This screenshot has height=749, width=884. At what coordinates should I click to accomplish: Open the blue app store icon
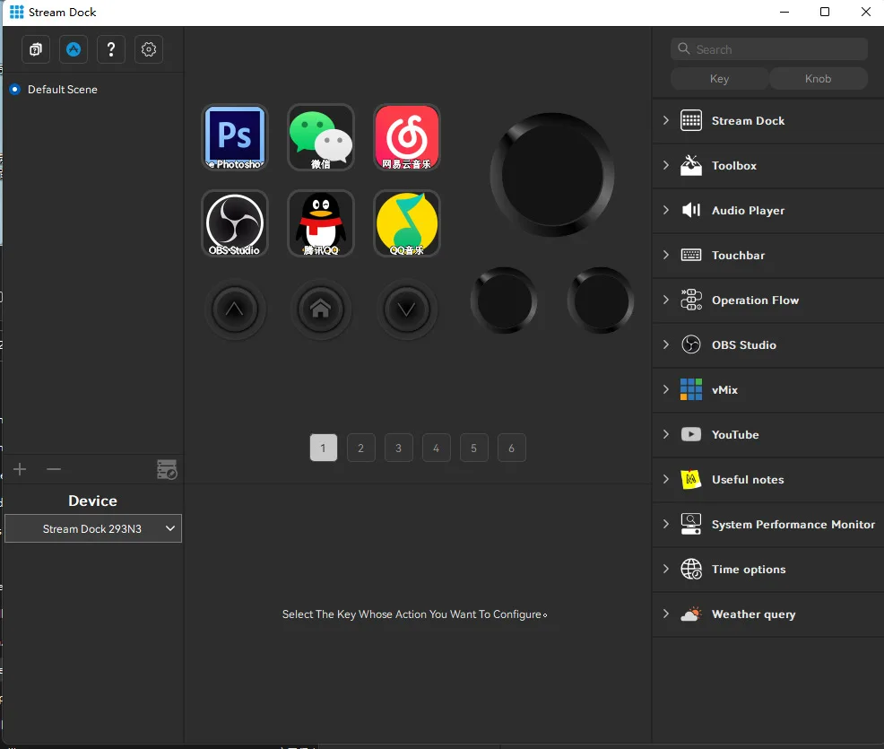coord(74,49)
